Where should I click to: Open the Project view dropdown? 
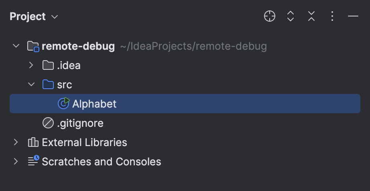click(34, 16)
